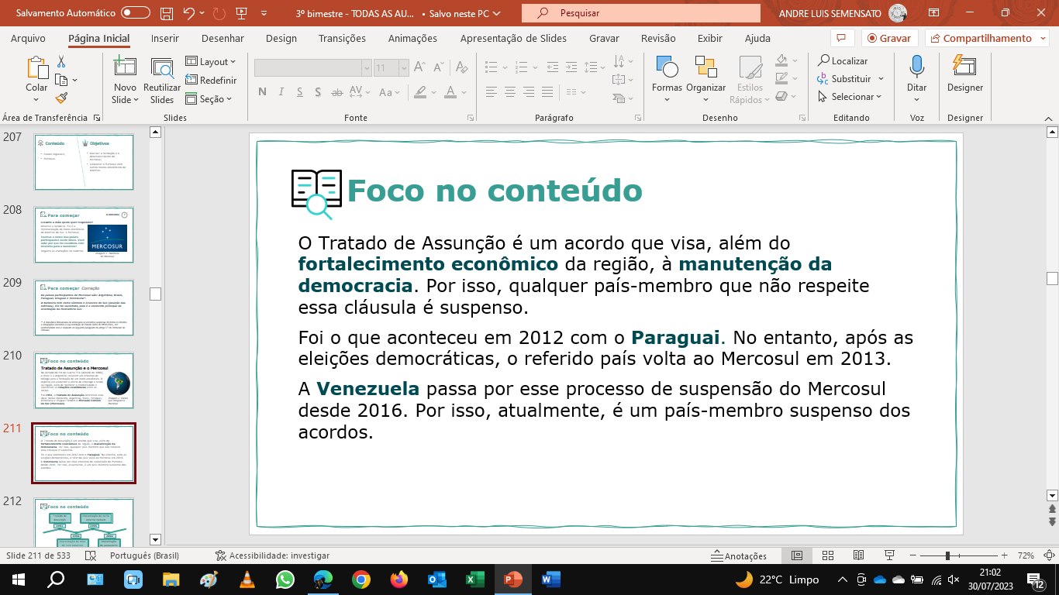The height and width of the screenshot is (595, 1059).
Task: Switch to the Design tab
Action: tap(281, 38)
